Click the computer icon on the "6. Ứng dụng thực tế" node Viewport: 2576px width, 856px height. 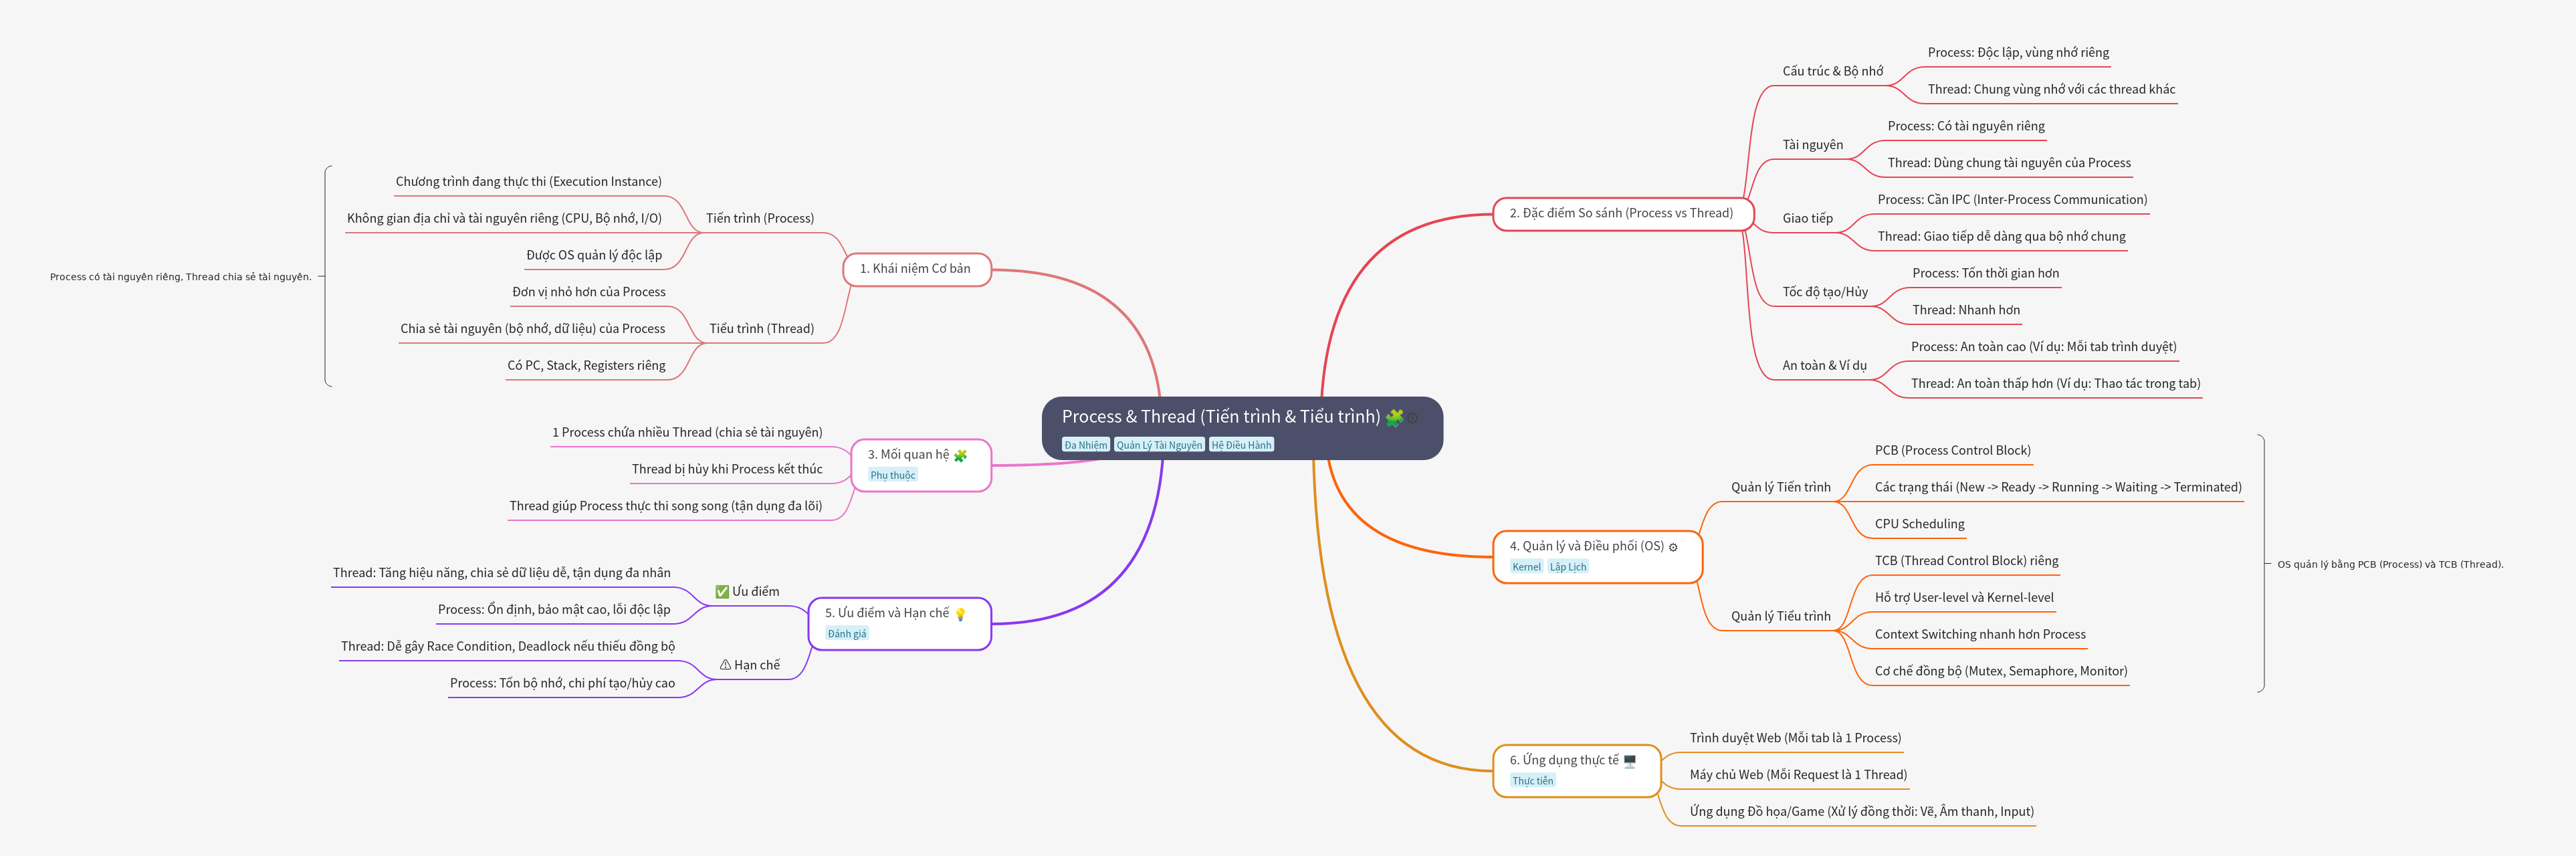[x=1629, y=761]
